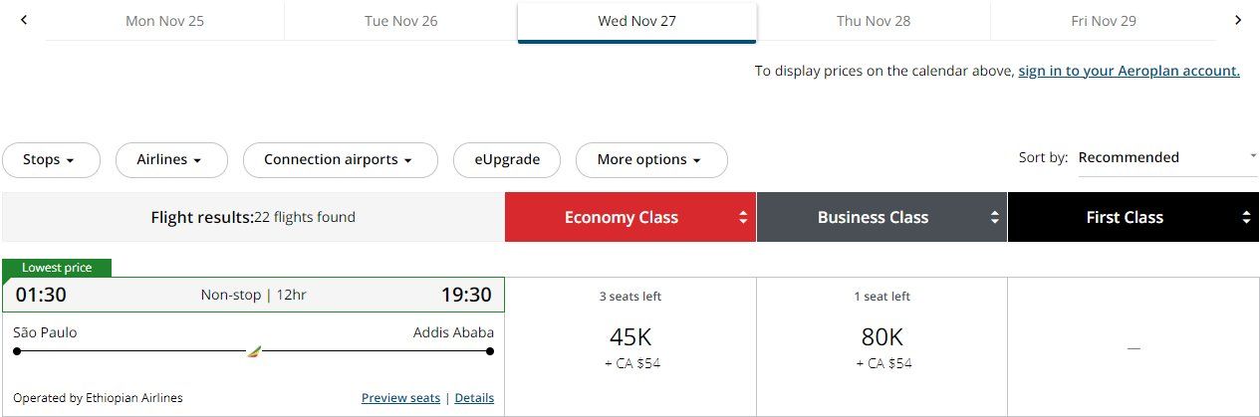Open the Airlines filter dropdown
This screenshot has height=417, width=1260.
pyautogui.click(x=170, y=160)
